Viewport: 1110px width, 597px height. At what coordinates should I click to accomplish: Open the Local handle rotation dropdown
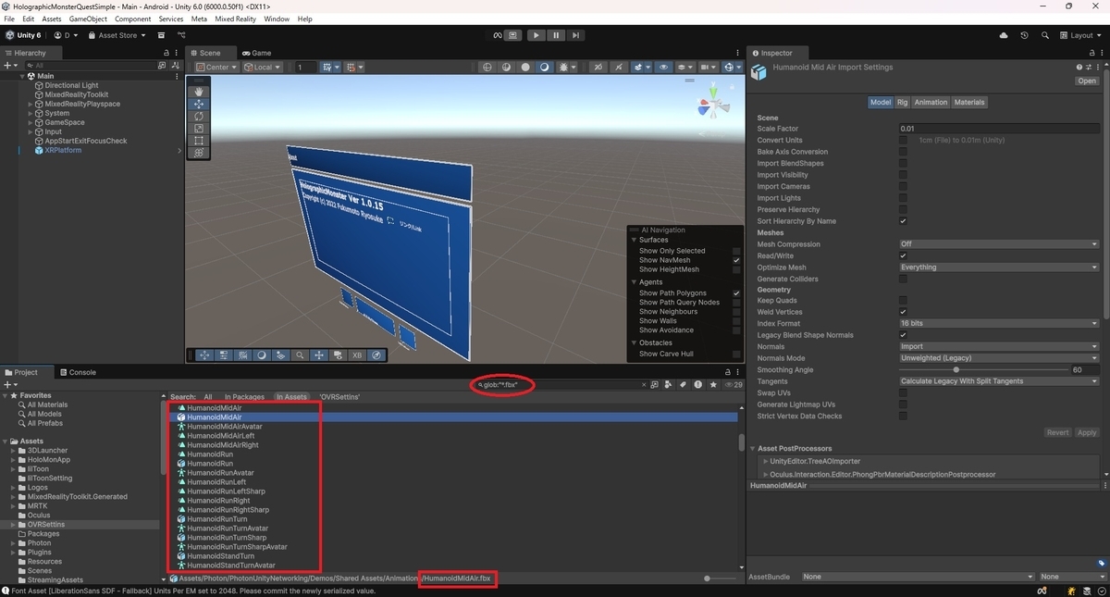click(x=265, y=67)
